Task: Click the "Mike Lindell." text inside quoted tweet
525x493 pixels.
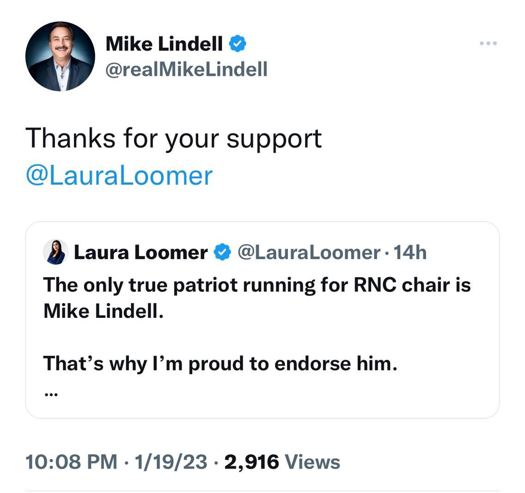Action: pos(103,311)
